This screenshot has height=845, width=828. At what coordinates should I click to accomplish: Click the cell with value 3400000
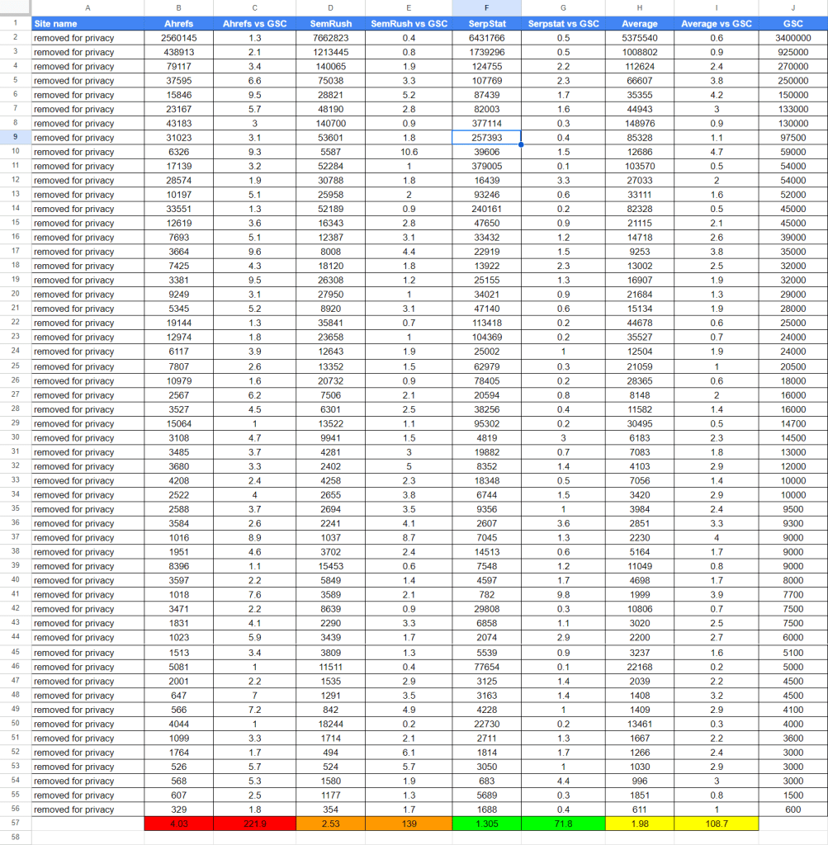coord(793,38)
